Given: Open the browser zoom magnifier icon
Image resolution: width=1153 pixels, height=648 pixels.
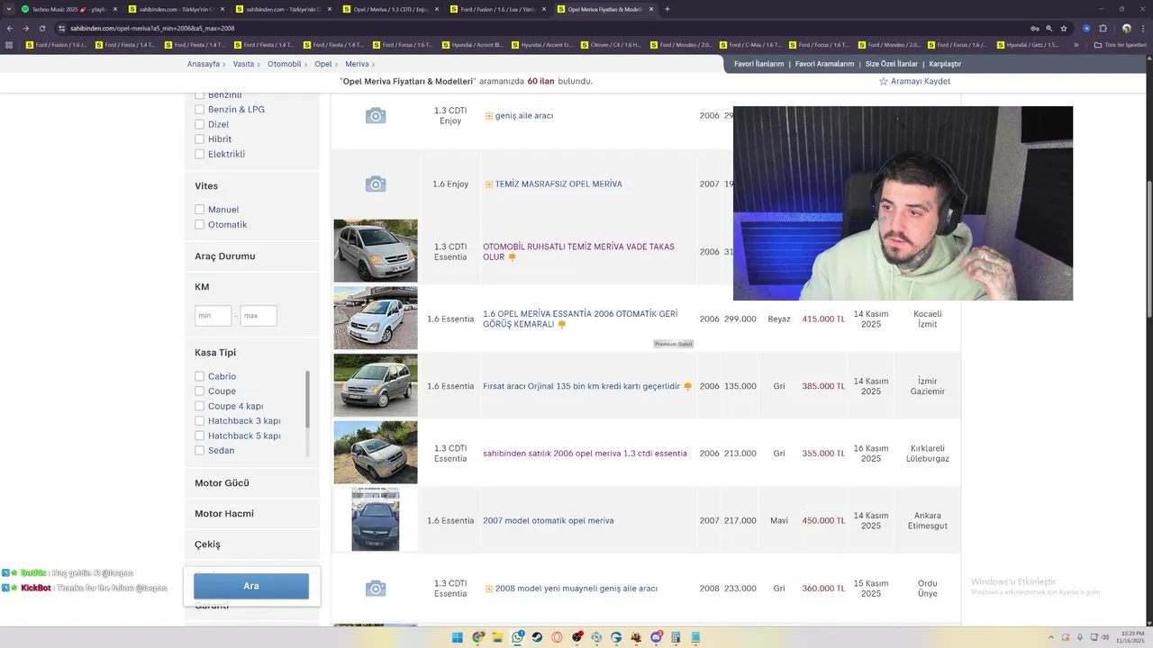Looking at the screenshot, I should [1049, 28].
